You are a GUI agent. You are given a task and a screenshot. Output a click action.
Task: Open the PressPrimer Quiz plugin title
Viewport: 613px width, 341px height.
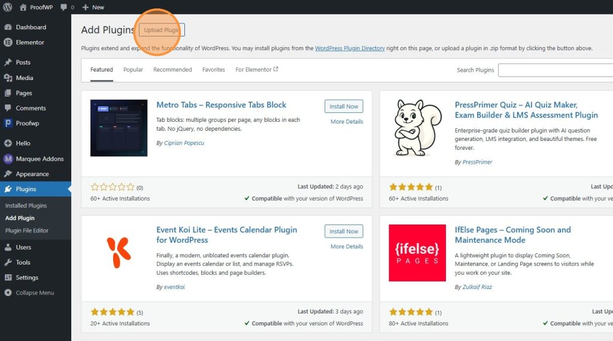(526, 110)
